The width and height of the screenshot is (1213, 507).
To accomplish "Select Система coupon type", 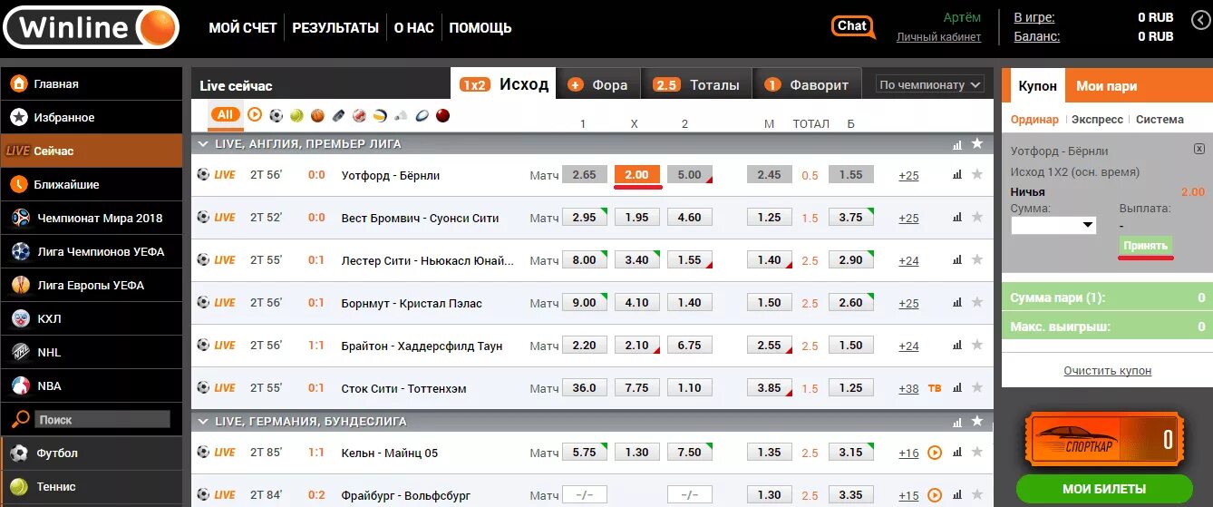I will 1160,119.
